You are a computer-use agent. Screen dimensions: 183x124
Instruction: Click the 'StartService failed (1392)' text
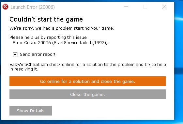pyautogui.click(x=80, y=43)
